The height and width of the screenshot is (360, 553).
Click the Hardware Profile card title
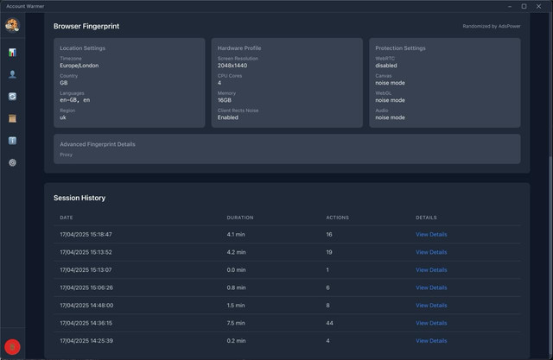coord(239,47)
